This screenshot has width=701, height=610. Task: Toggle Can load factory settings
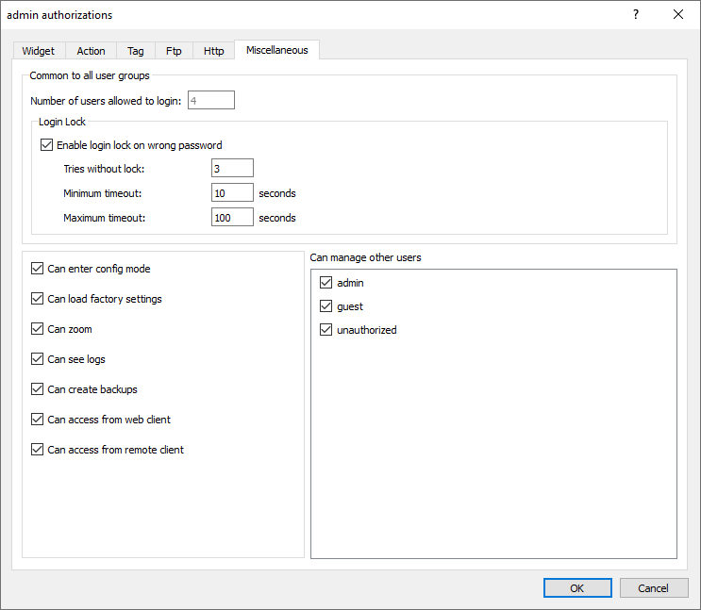38,299
